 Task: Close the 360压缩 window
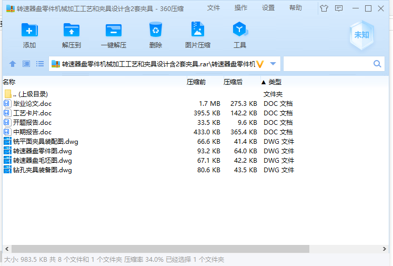point(381,8)
